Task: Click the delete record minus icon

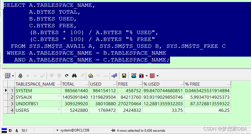Action: tap(35, 76)
